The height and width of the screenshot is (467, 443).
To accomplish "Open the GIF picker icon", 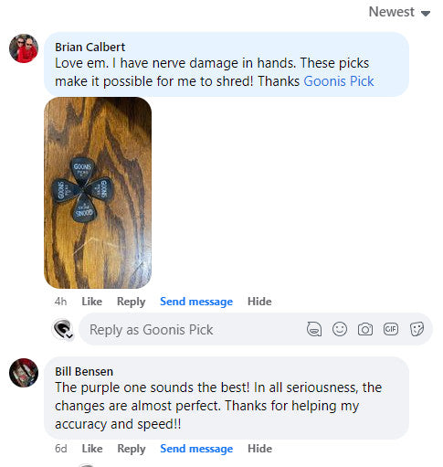I will click(391, 329).
